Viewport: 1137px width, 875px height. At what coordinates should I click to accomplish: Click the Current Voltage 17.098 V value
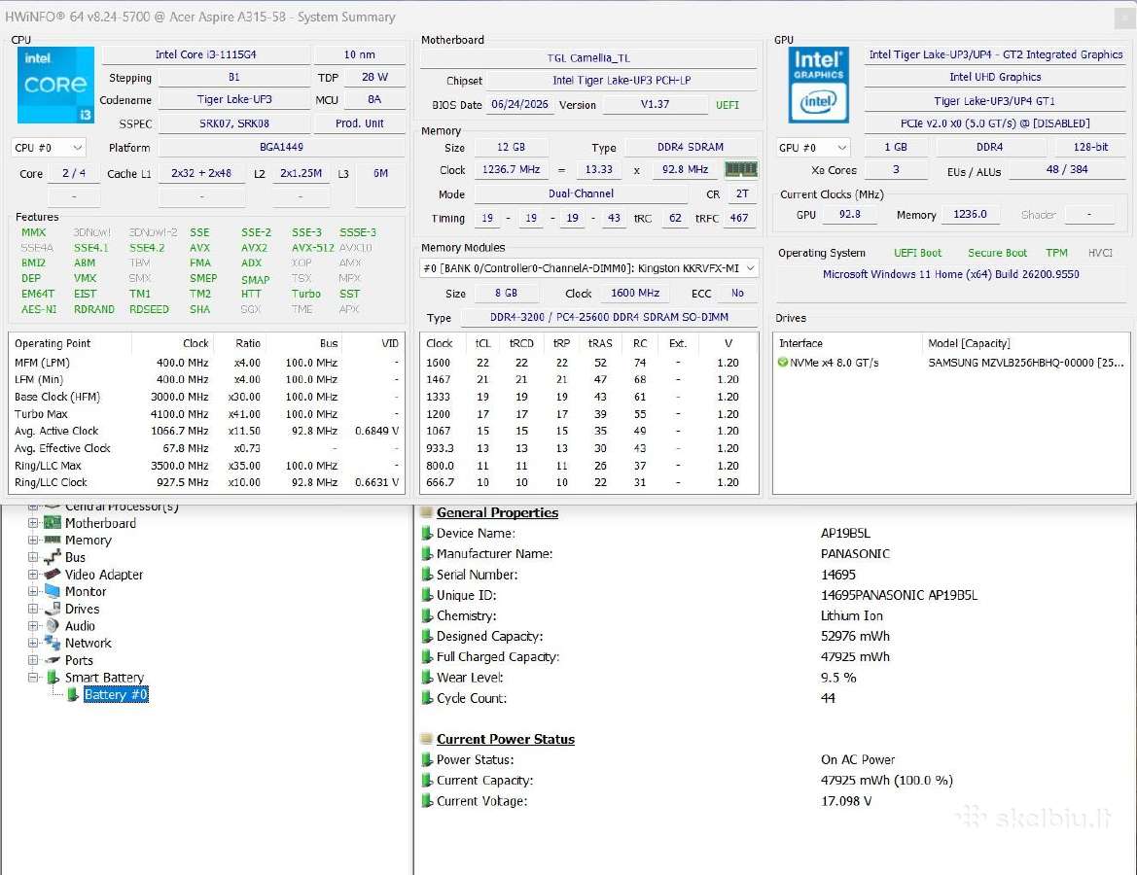pos(846,801)
